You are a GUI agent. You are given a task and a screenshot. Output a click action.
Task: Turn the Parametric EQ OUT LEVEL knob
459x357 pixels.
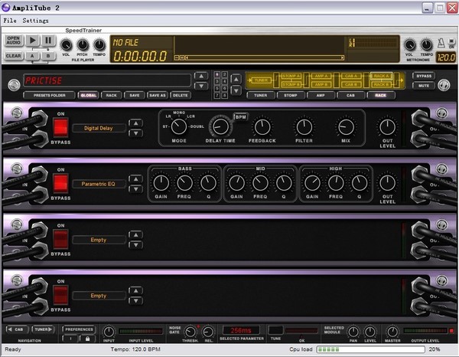387,183
